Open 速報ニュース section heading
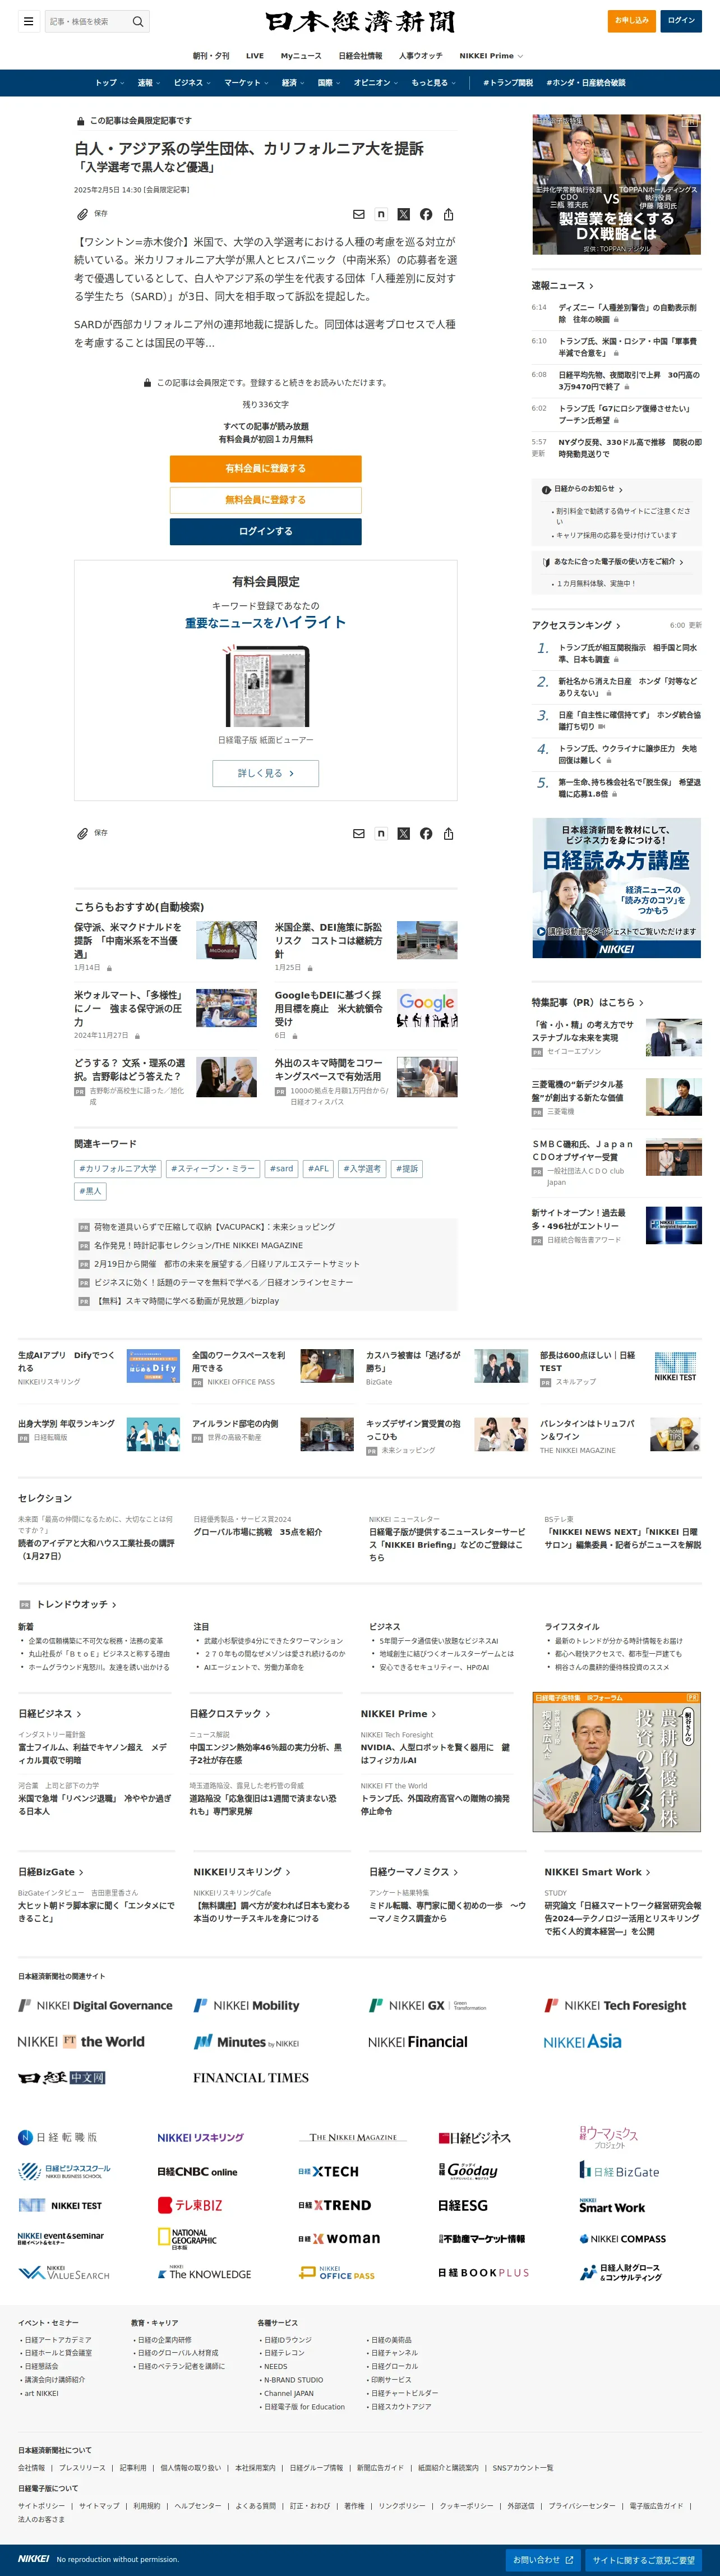The width and height of the screenshot is (720, 2576). (562, 286)
